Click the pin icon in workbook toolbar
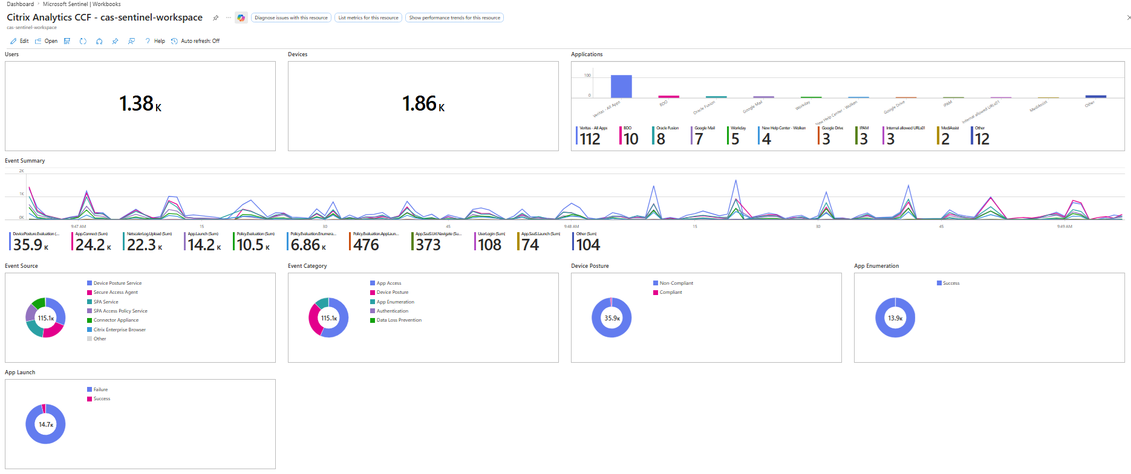The height and width of the screenshot is (474, 1131). (x=115, y=41)
